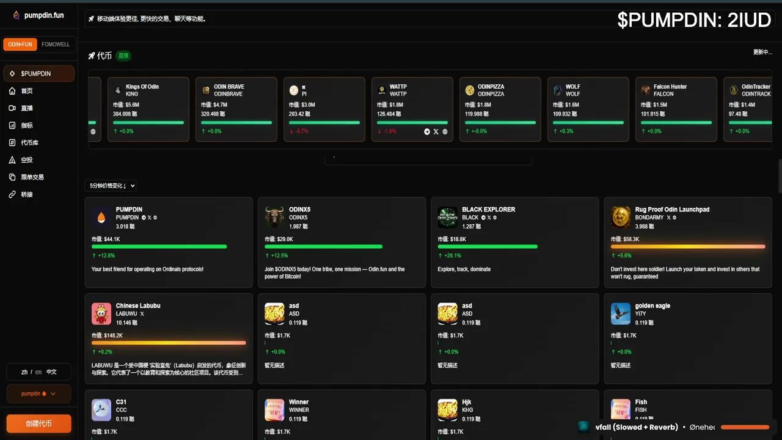Open PUMPDIN token Telegram icon
Image resolution: width=782 pixels, height=440 pixels.
pyautogui.click(x=144, y=218)
